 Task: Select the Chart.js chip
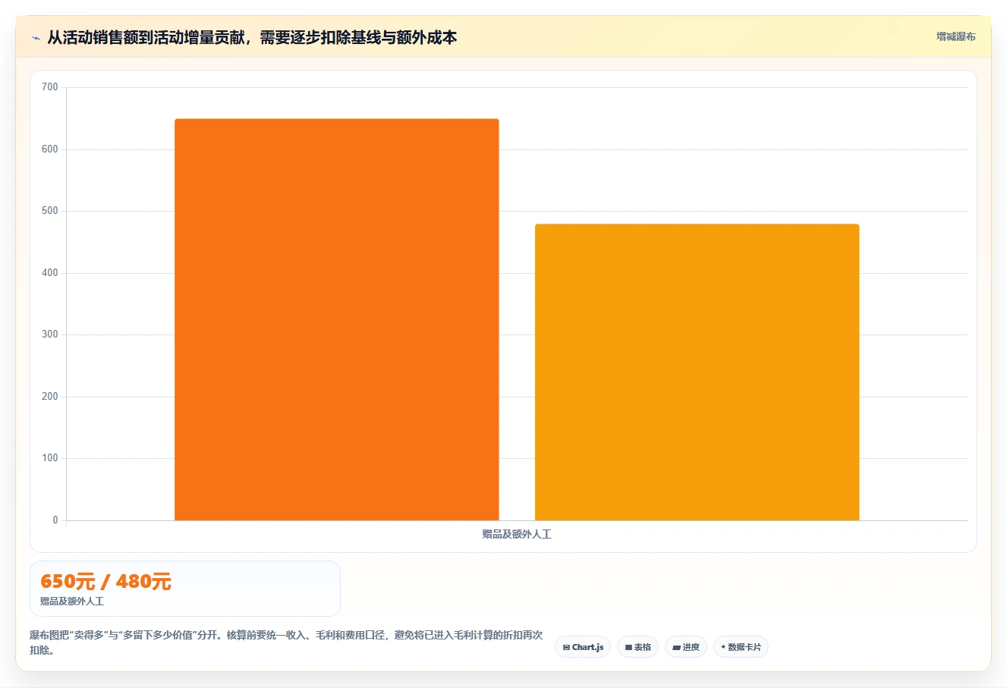583,647
